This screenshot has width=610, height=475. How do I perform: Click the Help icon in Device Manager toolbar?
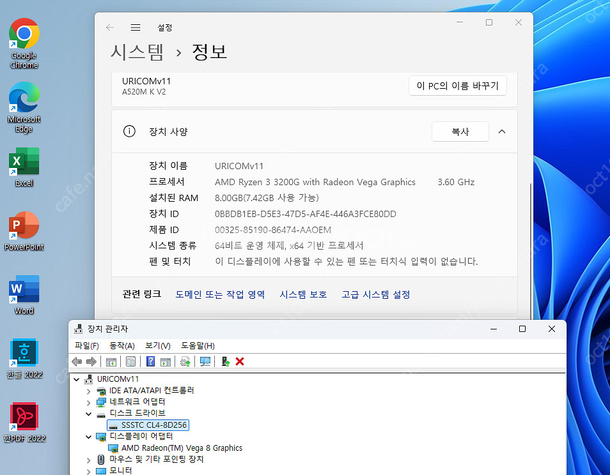click(x=150, y=361)
